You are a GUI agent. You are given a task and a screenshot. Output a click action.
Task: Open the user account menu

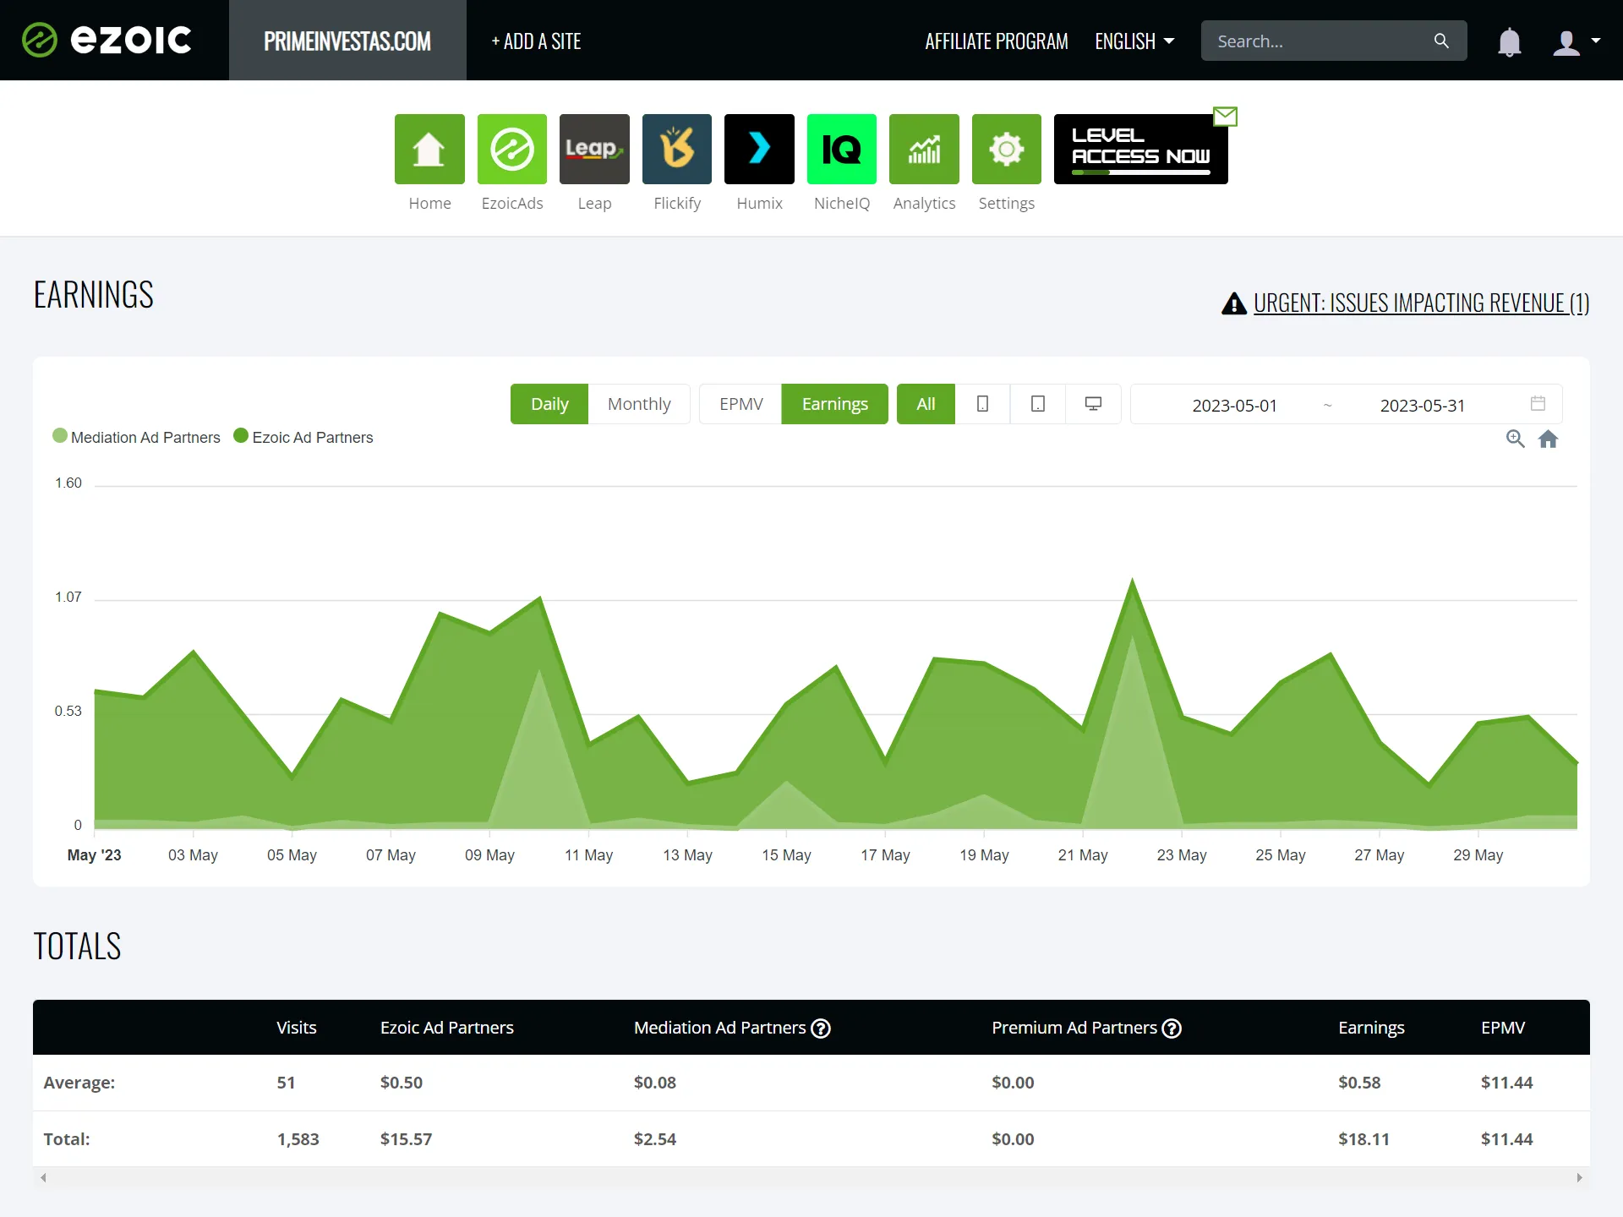pyautogui.click(x=1577, y=41)
